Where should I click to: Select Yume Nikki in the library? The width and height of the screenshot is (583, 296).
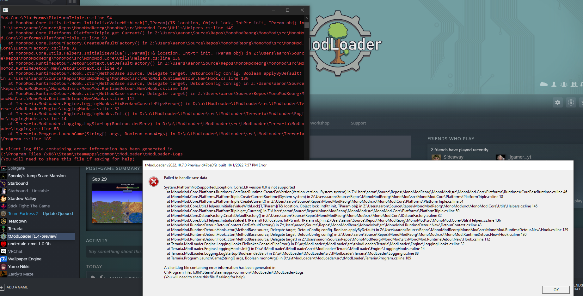point(19,267)
